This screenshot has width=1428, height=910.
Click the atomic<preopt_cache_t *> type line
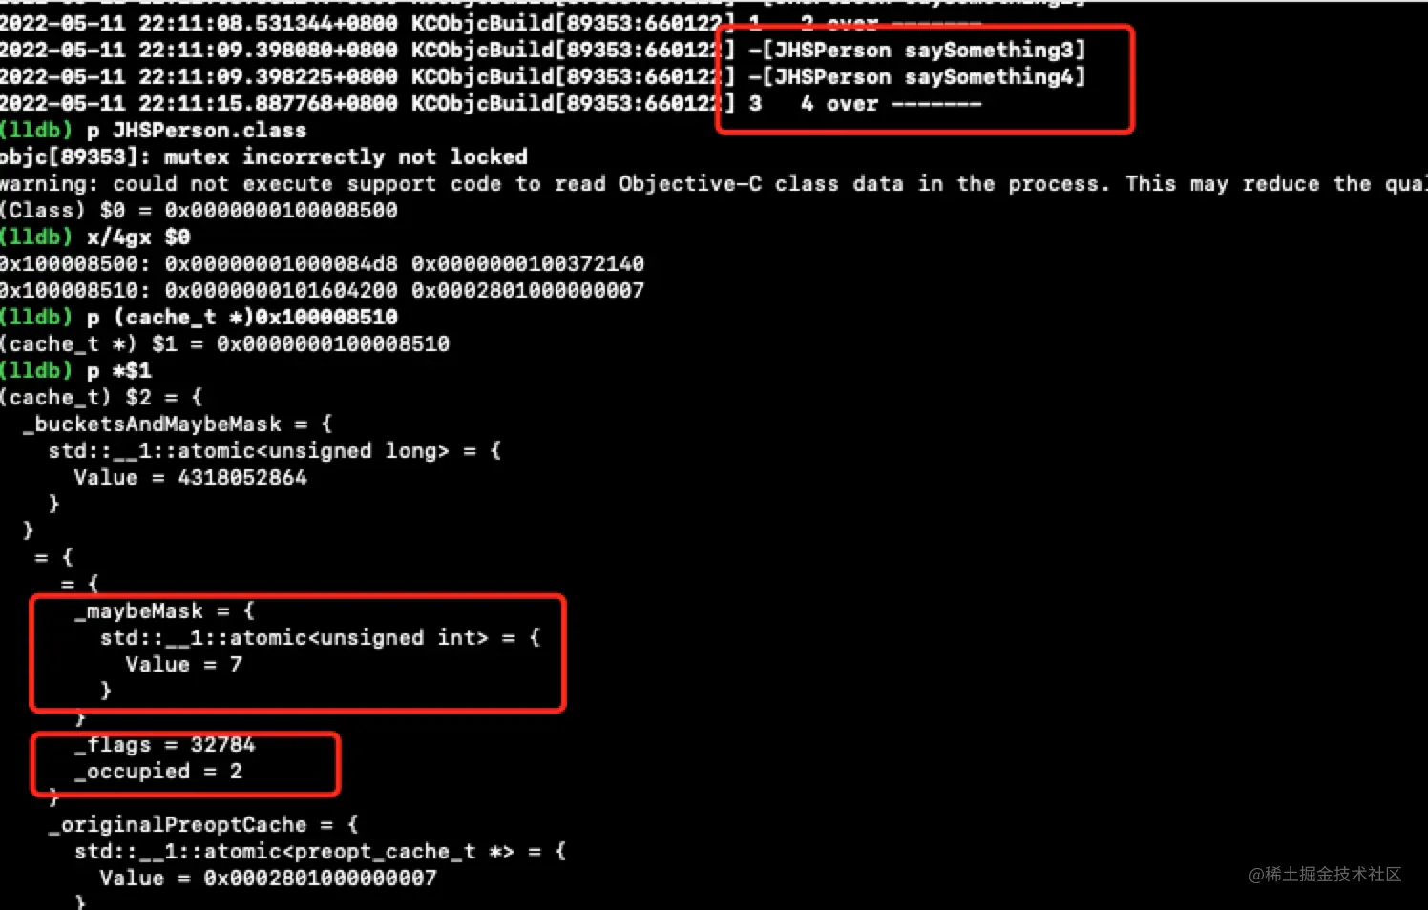320,851
